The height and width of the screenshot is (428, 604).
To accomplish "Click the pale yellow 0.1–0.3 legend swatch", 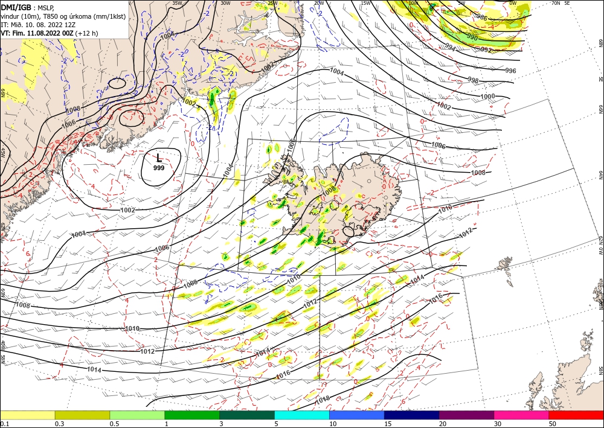I will 27,415.
